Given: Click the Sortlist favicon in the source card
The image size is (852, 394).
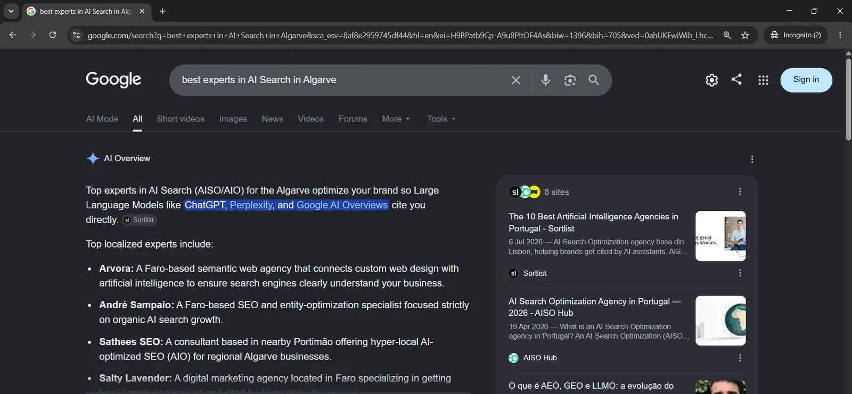Looking at the screenshot, I should coord(513,273).
